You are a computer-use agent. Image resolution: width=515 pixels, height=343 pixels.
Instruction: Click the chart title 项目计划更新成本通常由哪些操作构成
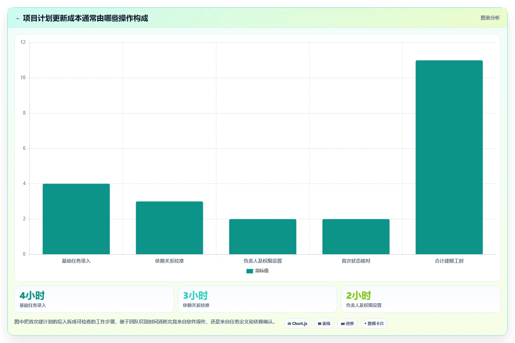85,18
